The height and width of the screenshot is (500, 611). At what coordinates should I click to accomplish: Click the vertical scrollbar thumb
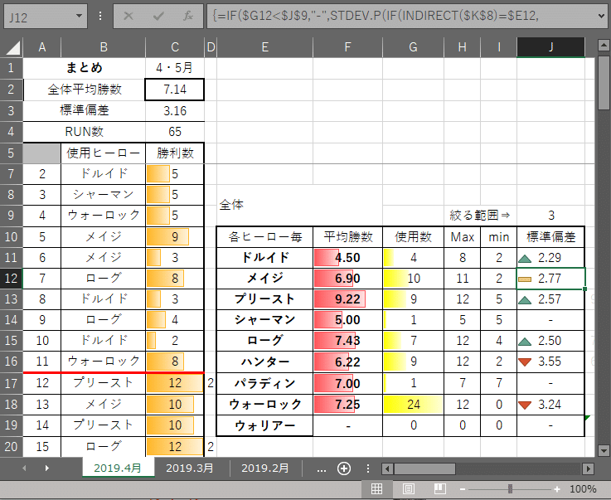coord(604,83)
